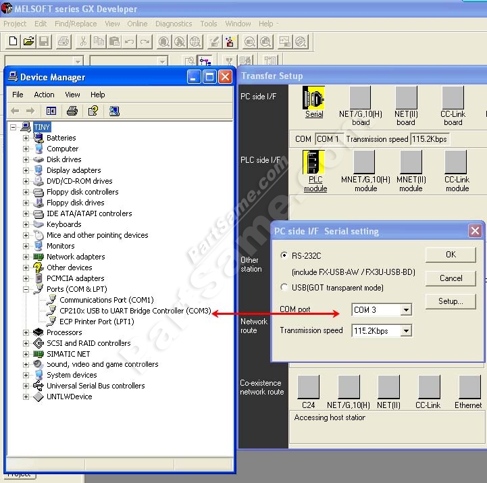Select USB(GOT transparent mode) radio button

pos(284,287)
